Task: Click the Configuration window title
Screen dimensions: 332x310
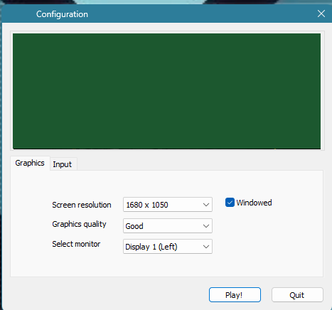Action: click(62, 14)
